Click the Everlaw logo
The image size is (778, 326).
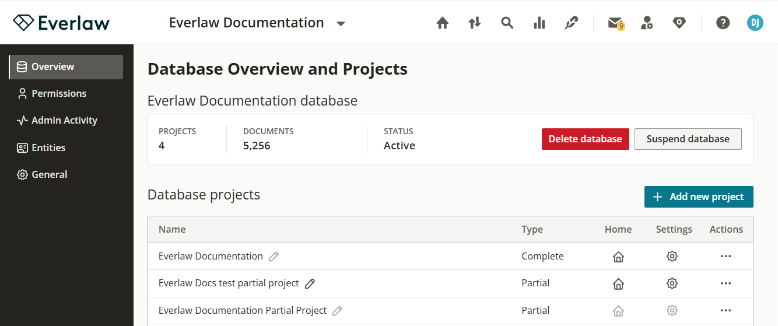(x=61, y=23)
